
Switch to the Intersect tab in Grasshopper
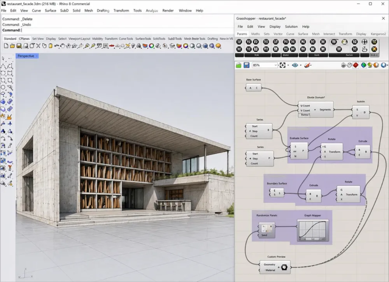(329, 34)
